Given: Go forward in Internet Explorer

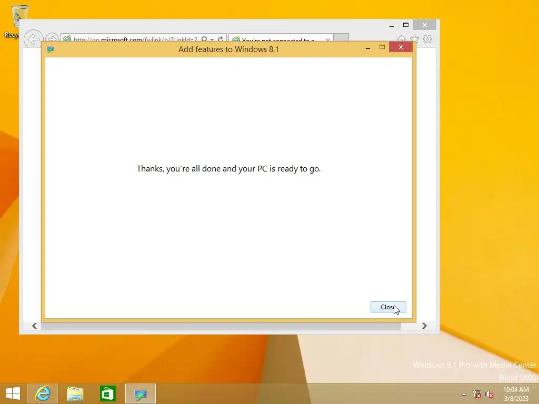Looking at the screenshot, I should click(52, 39).
